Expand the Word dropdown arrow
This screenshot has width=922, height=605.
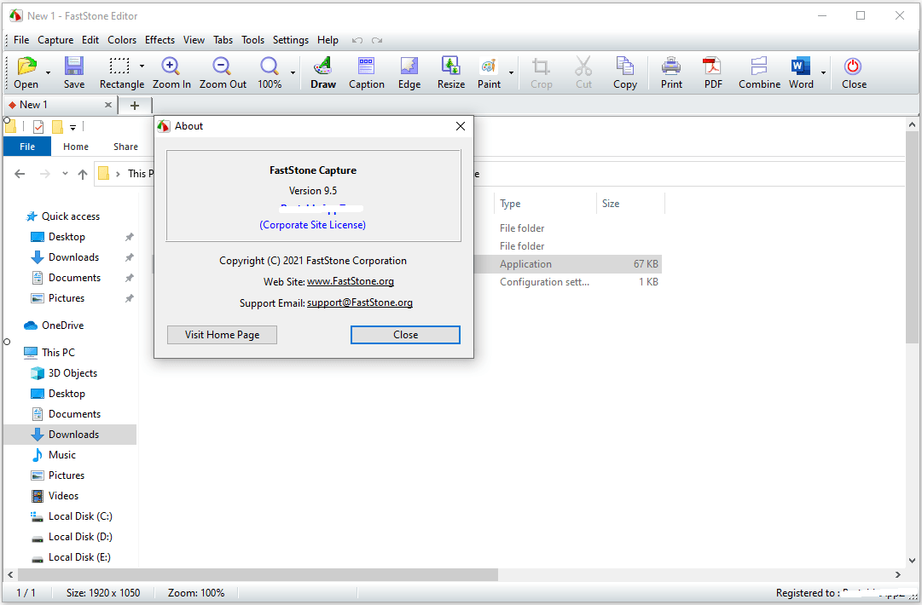coord(823,72)
